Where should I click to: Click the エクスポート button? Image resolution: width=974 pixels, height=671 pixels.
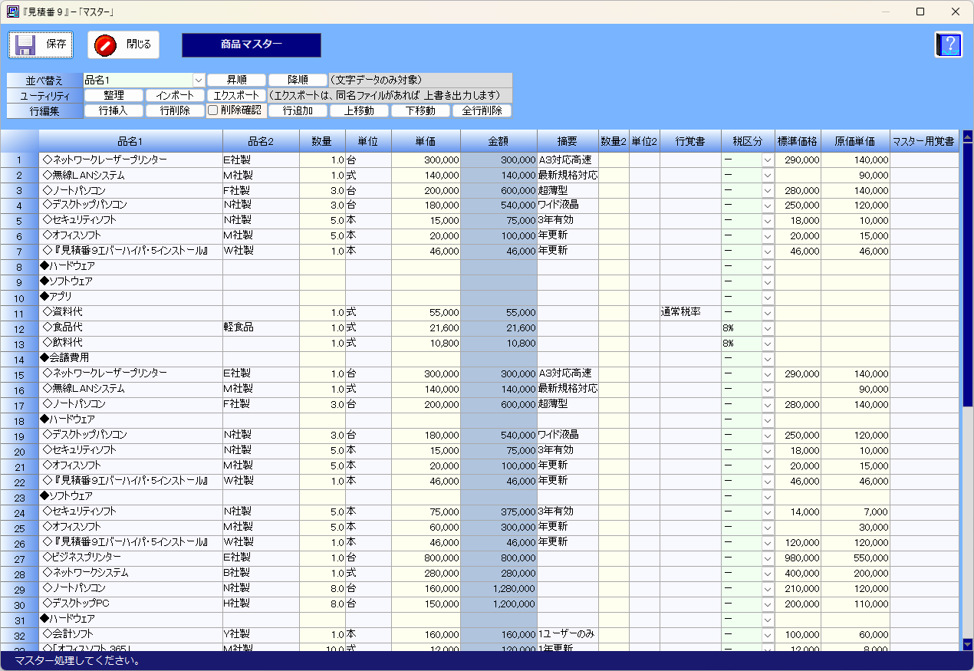click(236, 95)
